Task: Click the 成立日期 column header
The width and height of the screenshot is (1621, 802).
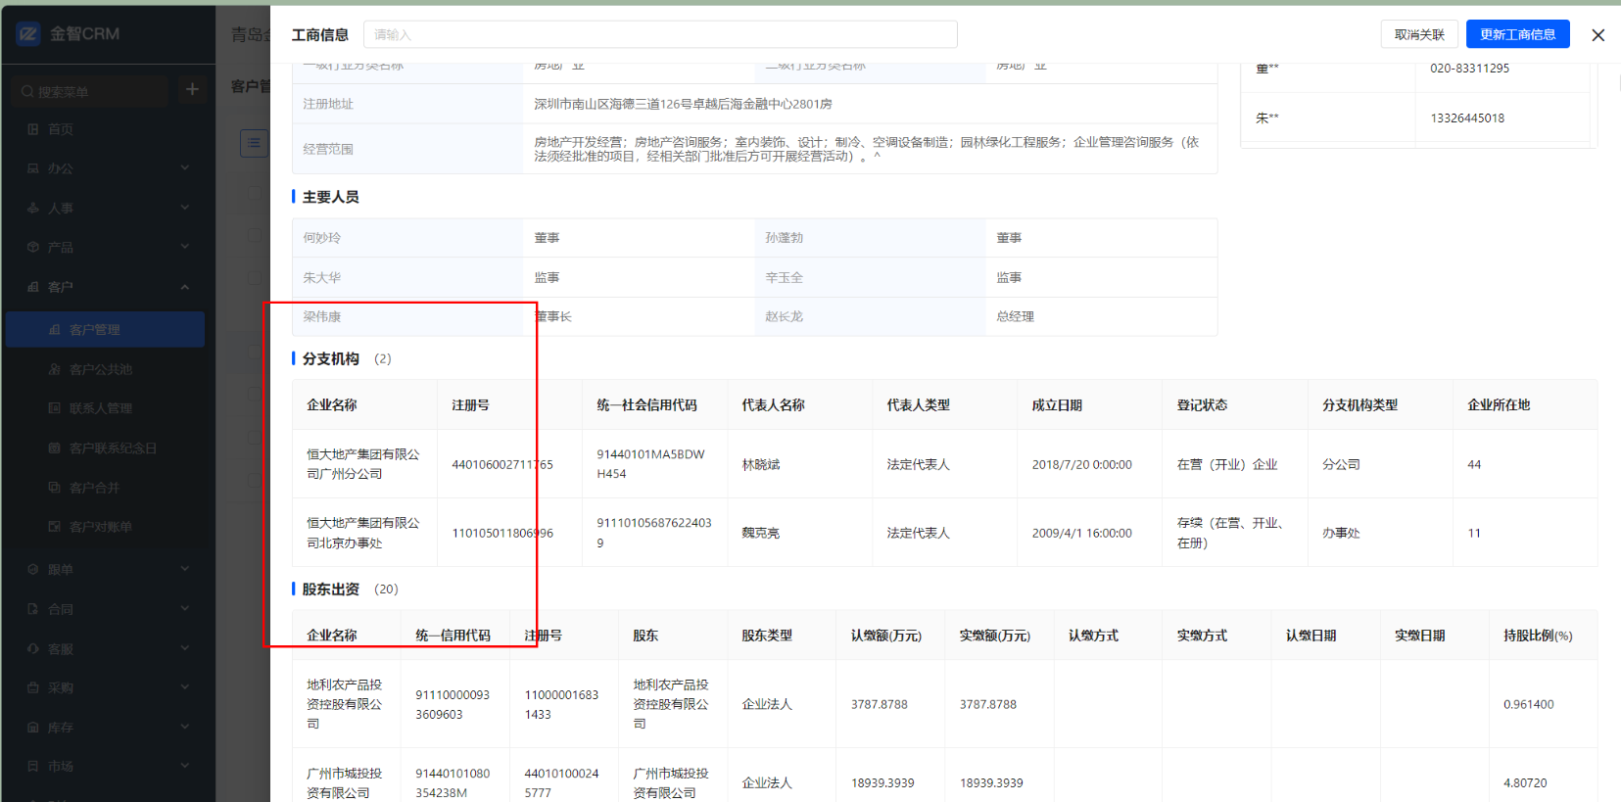Action: coord(1057,404)
